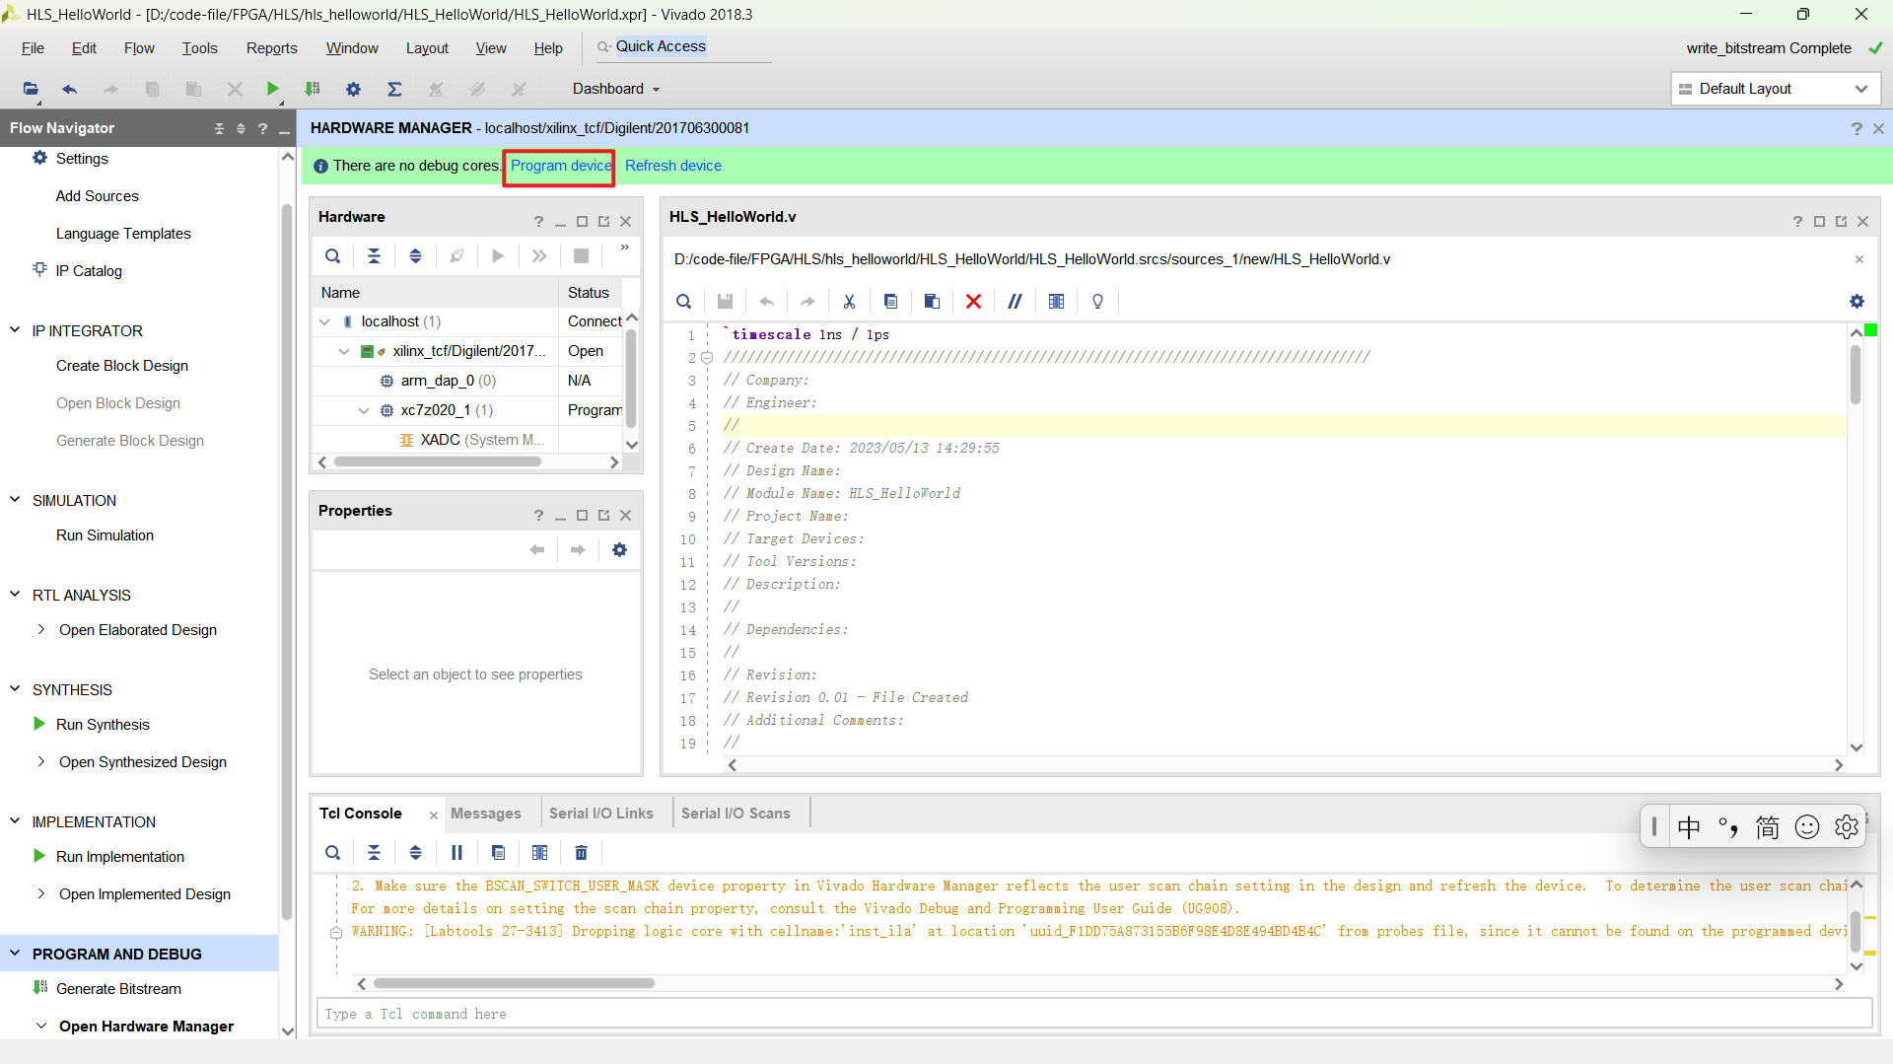The width and height of the screenshot is (1893, 1064).
Task: Click the Run trigger play icon in Hardware panel
Action: 498,256
